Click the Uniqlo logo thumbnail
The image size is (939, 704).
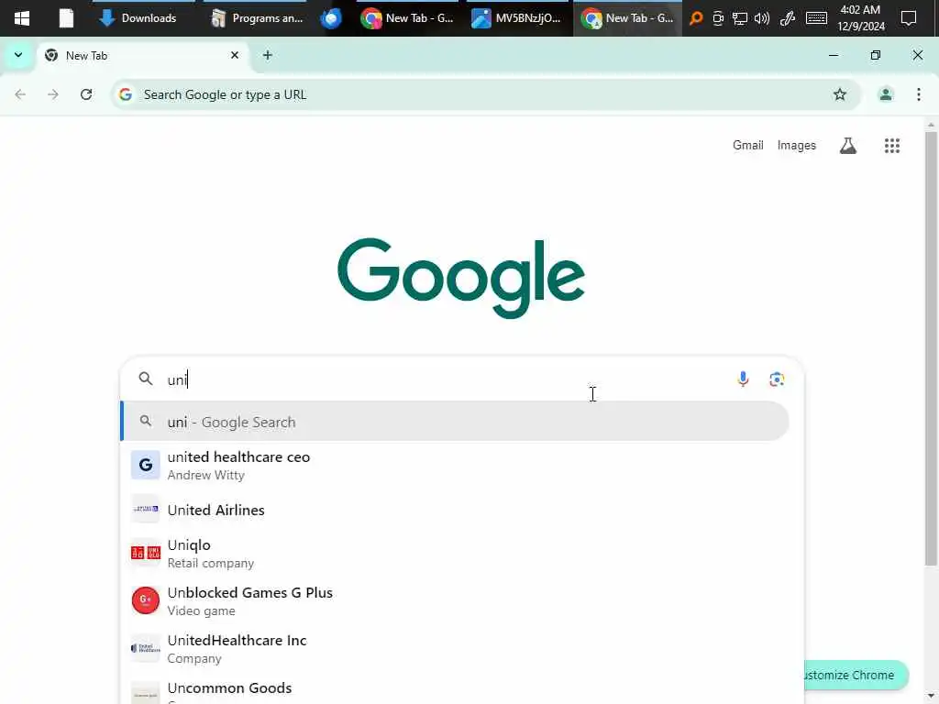tap(146, 553)
